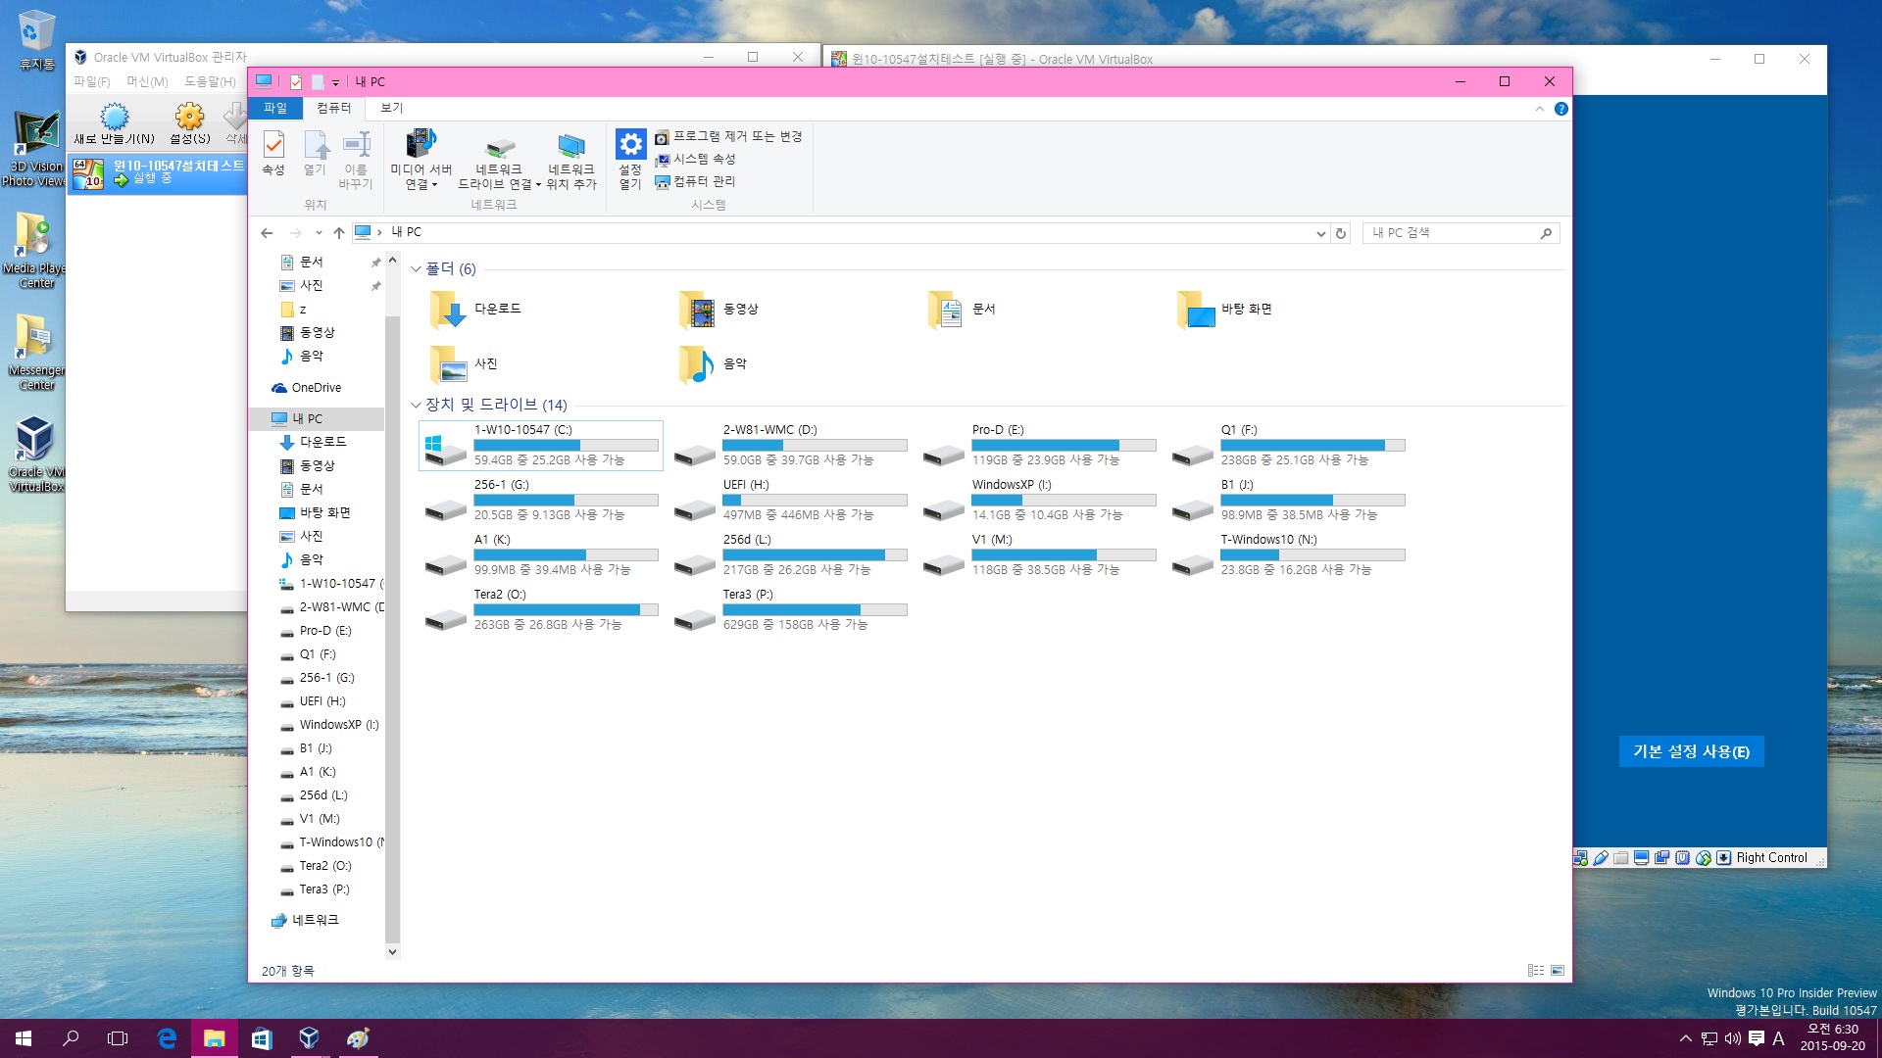Click the Properties (속성) ribbon icon
This screenshot has width=1882, height=1058.
coord(273,153)
